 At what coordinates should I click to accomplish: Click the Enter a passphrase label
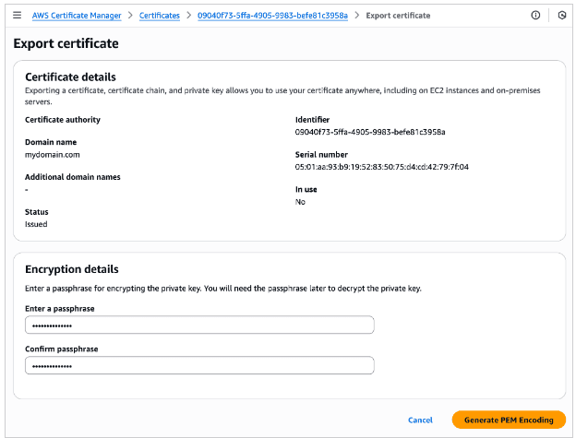point(59,309)
